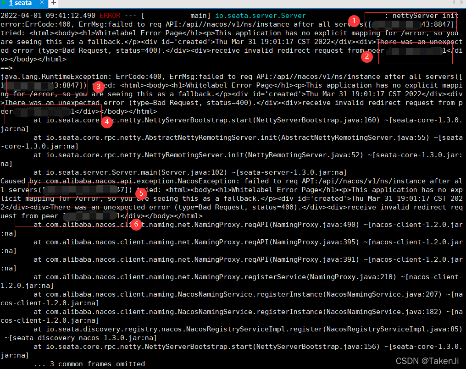Viewport: 466px width, 369px height.
Task: Select the seata tab
Action: click(22, 4)
